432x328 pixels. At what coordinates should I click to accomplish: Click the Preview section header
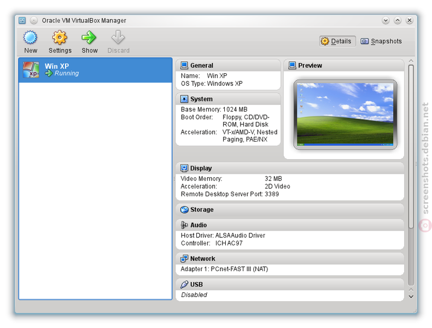pos(344,66)
